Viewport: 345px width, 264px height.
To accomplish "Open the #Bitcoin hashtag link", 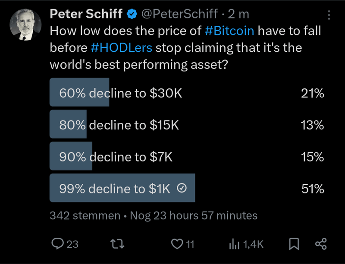I will (229, 31).
